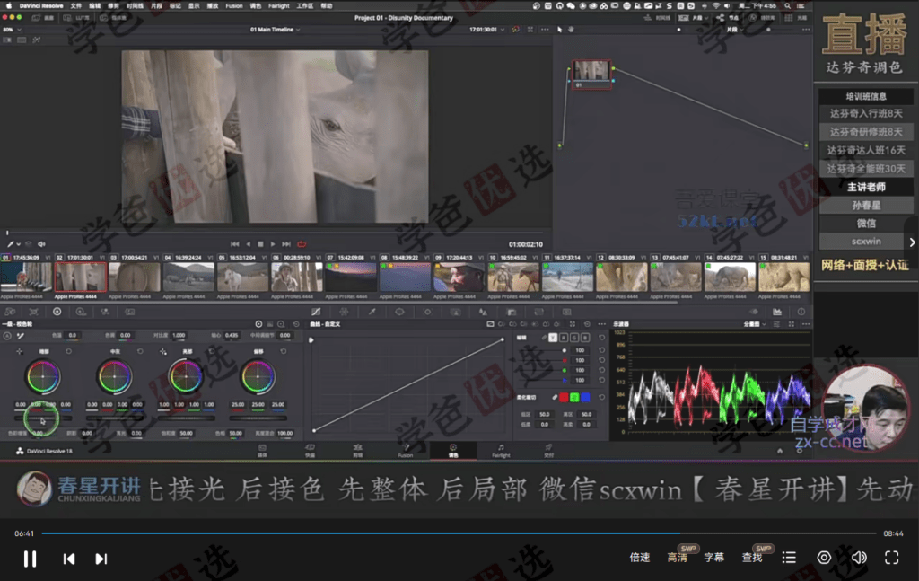Open the Curves palette icon
The image size is (919, 581).
(x=316, y=312)
